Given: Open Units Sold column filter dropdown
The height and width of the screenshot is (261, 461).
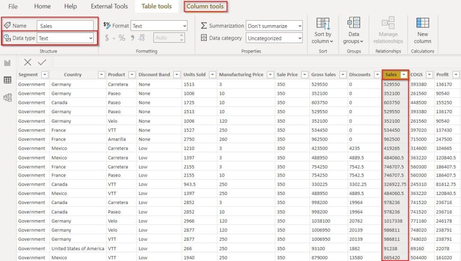Looking at the screenshot, I should pos(212,75).
